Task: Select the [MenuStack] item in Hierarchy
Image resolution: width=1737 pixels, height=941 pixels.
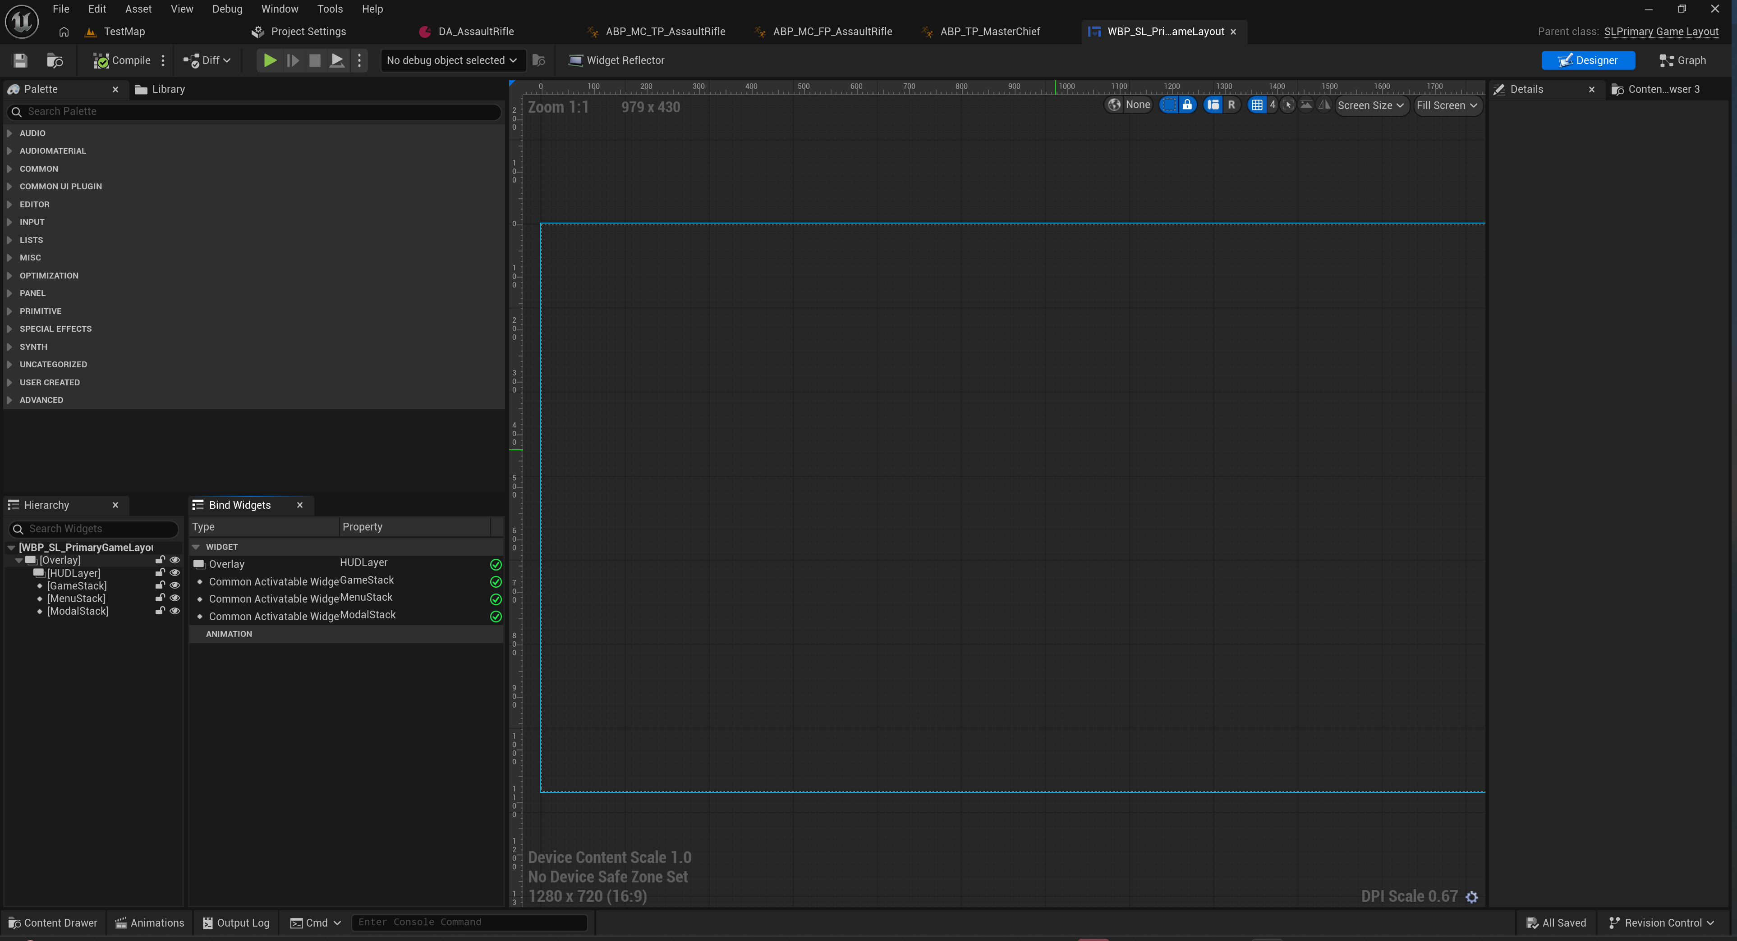Action: (x=76, y=598)
